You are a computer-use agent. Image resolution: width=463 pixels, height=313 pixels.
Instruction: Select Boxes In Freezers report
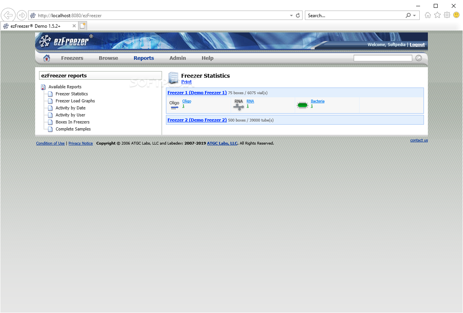[x=72, y=122]
